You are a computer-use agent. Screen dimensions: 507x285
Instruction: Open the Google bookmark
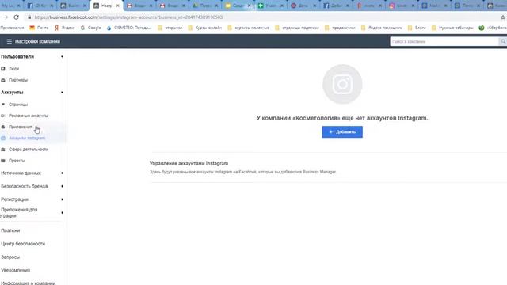[x=90, y=28]
